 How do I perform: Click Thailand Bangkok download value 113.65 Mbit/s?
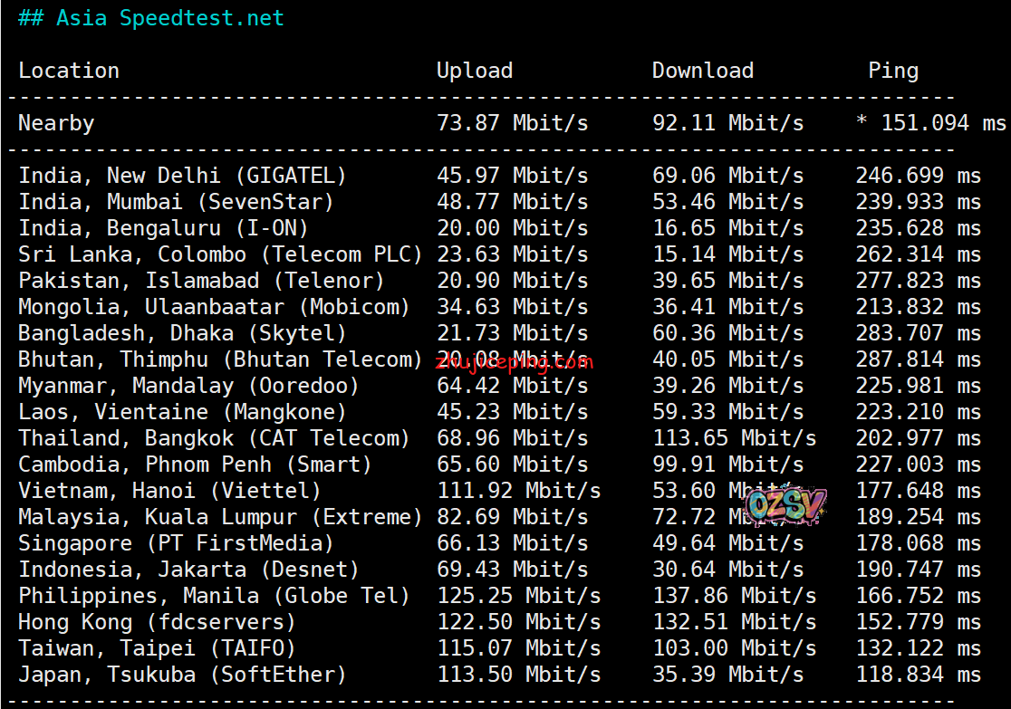[734, 438]
